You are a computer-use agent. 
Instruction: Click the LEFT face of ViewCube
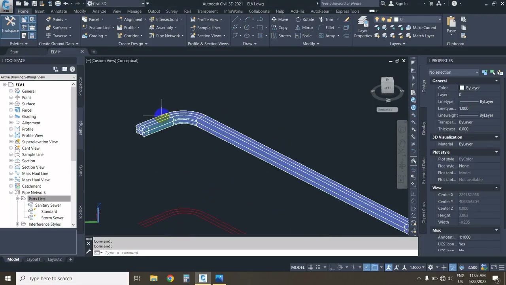pos(387,87)
